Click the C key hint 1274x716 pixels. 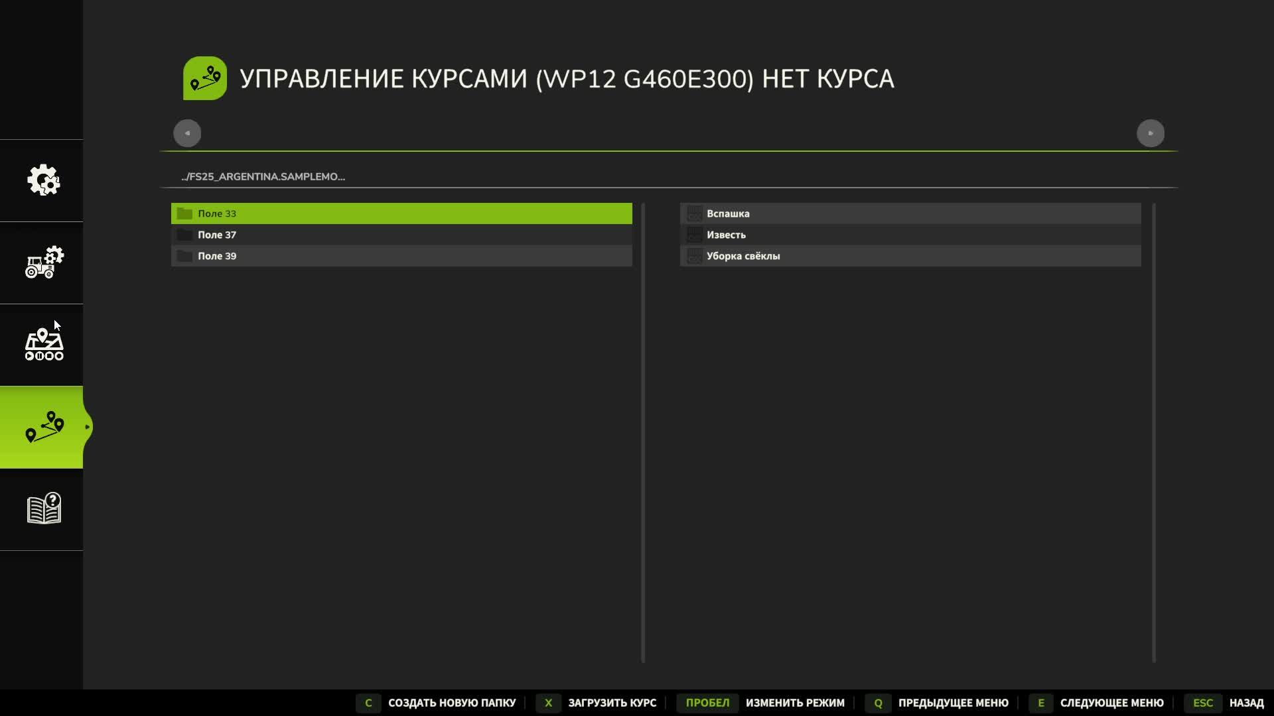(x=368, y=703)
